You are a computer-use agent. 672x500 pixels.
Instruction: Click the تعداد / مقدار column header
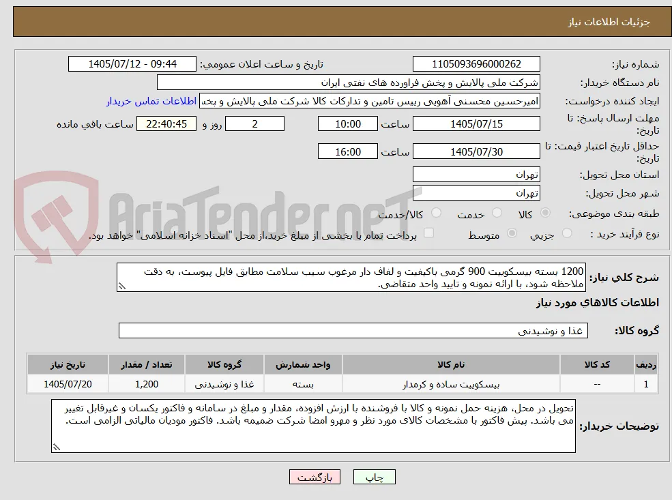coord(147,365)
